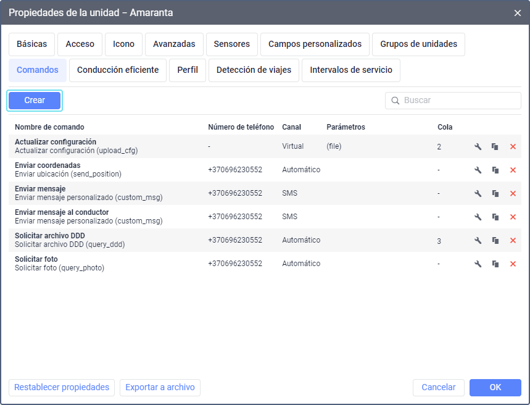Edit the Actualizar configuración command with wrench
This screenshot has width=530, height=405.
pos(478,146)
